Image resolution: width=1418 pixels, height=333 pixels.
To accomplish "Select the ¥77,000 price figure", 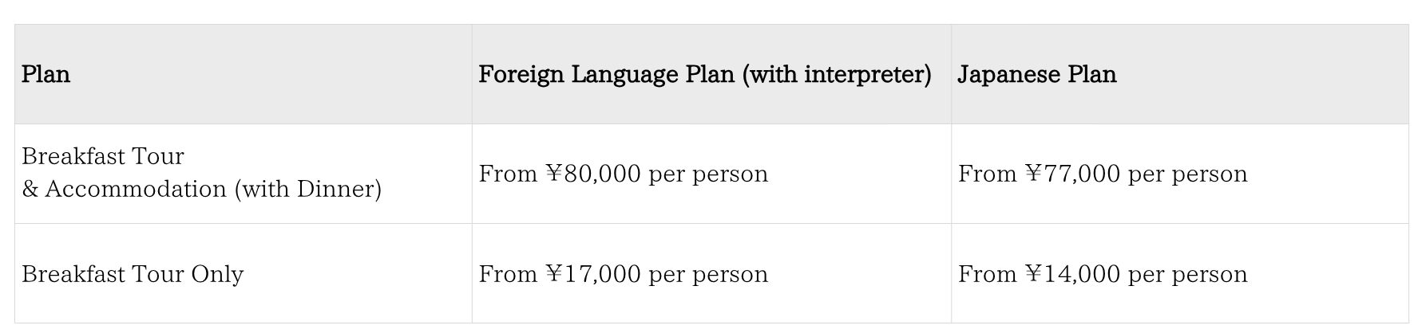I will click(1073, 174).
